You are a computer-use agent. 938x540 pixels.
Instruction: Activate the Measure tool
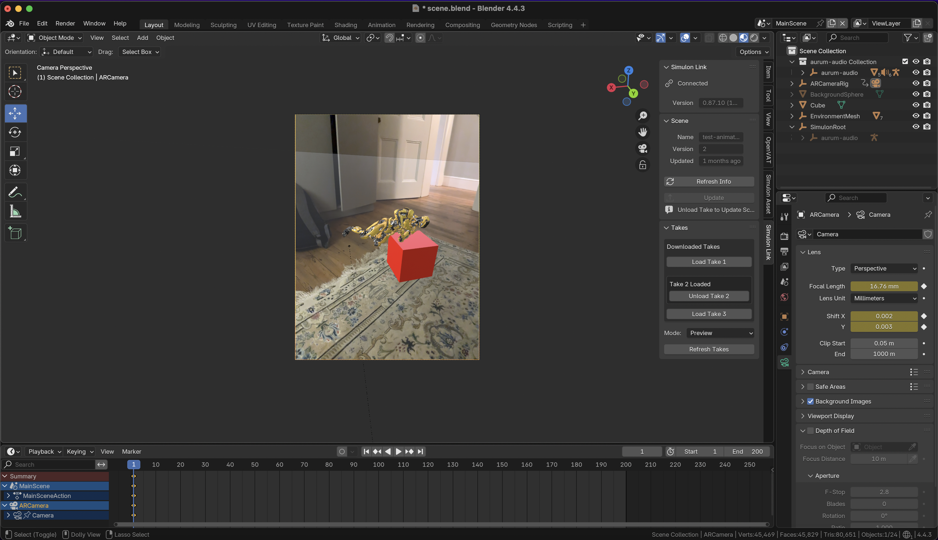[x=15, y=211]
